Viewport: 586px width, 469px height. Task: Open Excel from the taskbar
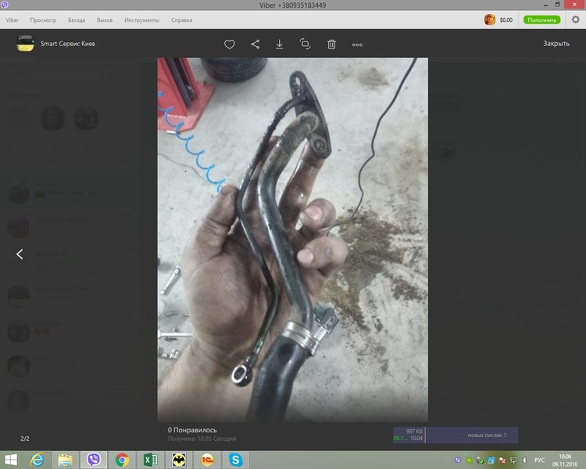tap(149, 460)
